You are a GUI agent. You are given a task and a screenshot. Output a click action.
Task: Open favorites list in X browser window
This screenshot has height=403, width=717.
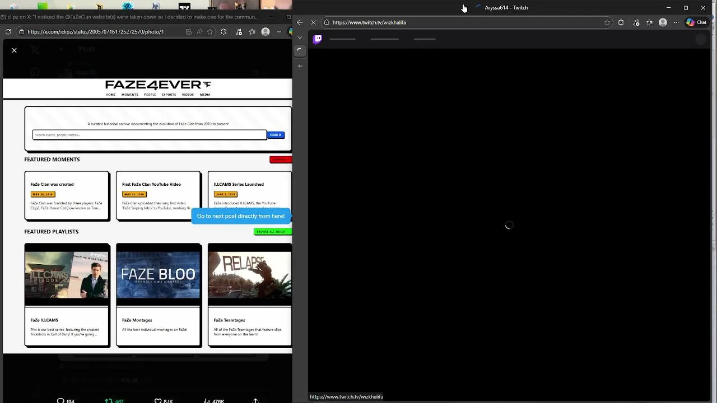252,32
